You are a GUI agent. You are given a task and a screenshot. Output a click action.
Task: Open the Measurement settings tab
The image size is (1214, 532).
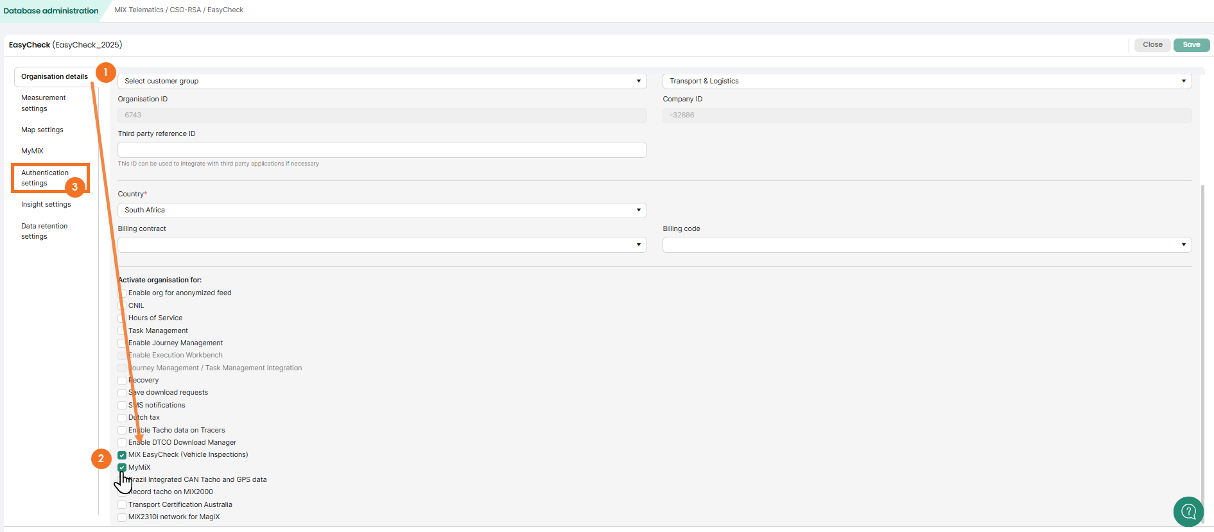tap(43, 103)
